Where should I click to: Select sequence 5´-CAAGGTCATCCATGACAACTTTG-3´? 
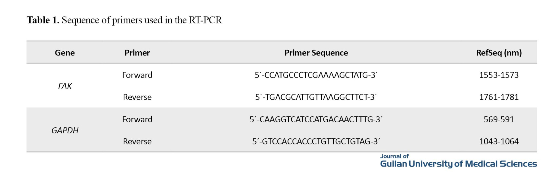[x=316, y=119]
